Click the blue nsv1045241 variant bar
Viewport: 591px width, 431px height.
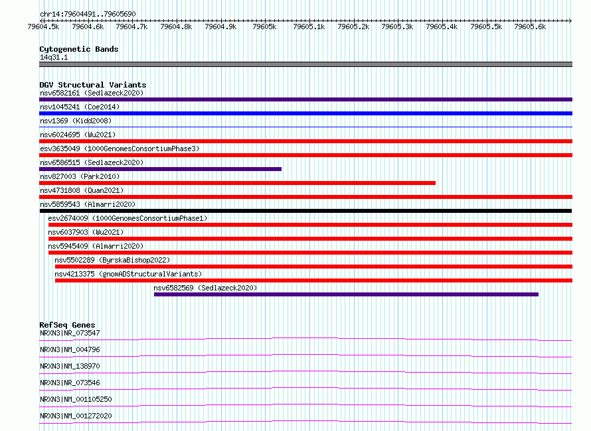tap(305, 113)
